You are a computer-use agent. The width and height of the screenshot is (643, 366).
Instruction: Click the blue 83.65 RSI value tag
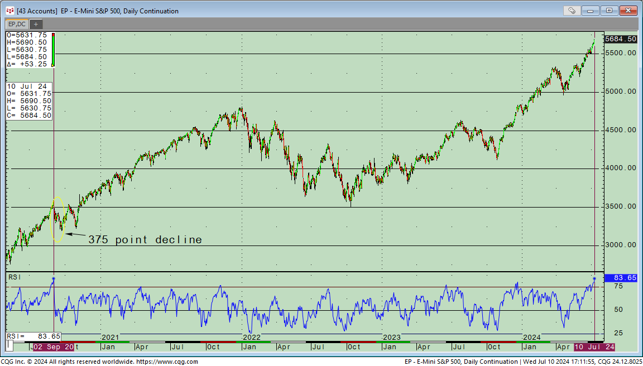(x=621, y=278)
